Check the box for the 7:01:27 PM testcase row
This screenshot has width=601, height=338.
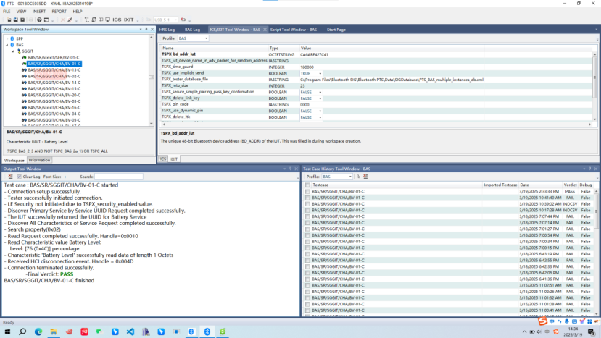307,229
